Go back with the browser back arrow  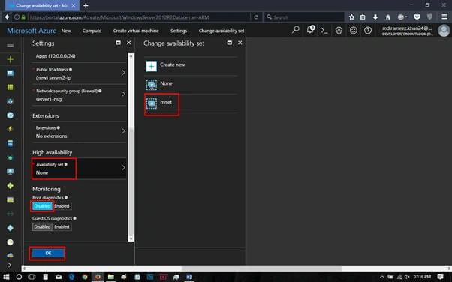[x=8, y=17]
